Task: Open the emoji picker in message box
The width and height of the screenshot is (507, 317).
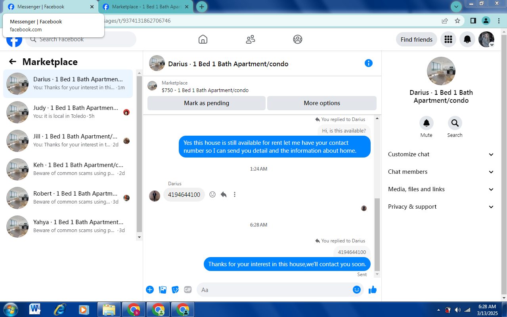Action: coord(357,290)
